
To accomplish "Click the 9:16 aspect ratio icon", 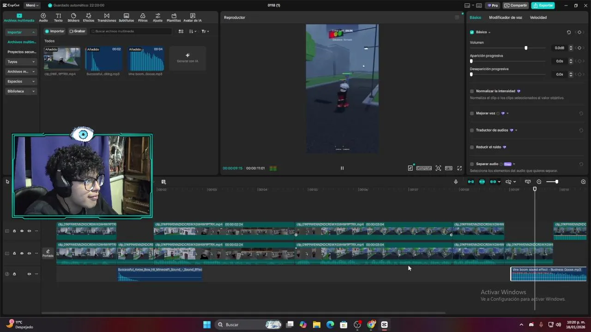I will click(x=448, y=168).
